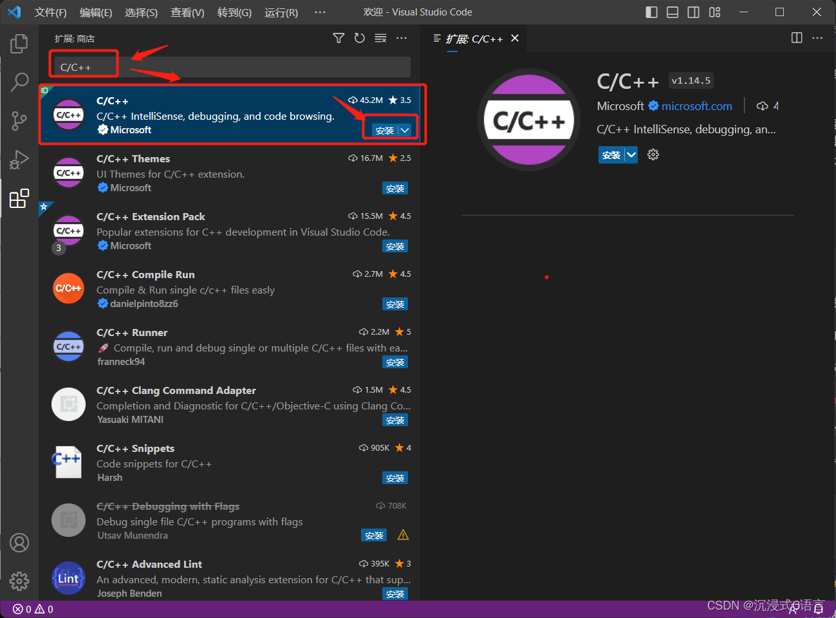
Task: Select the Extensions view icon
Action: pos(19,198)
